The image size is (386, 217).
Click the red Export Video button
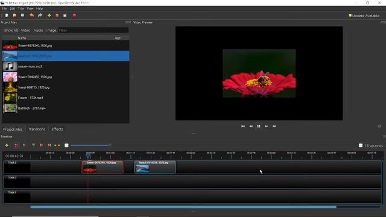74,15
